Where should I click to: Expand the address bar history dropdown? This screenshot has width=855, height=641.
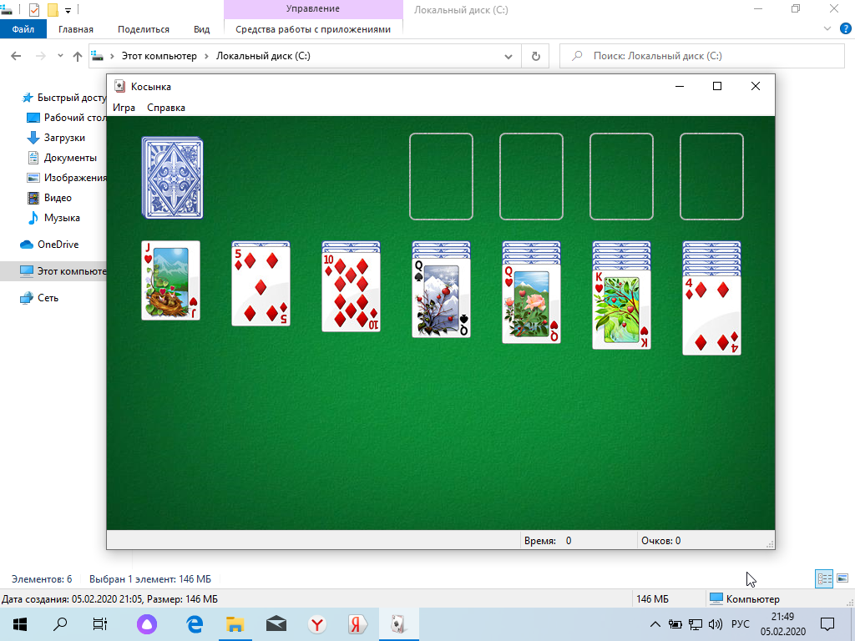coord(508,56)
